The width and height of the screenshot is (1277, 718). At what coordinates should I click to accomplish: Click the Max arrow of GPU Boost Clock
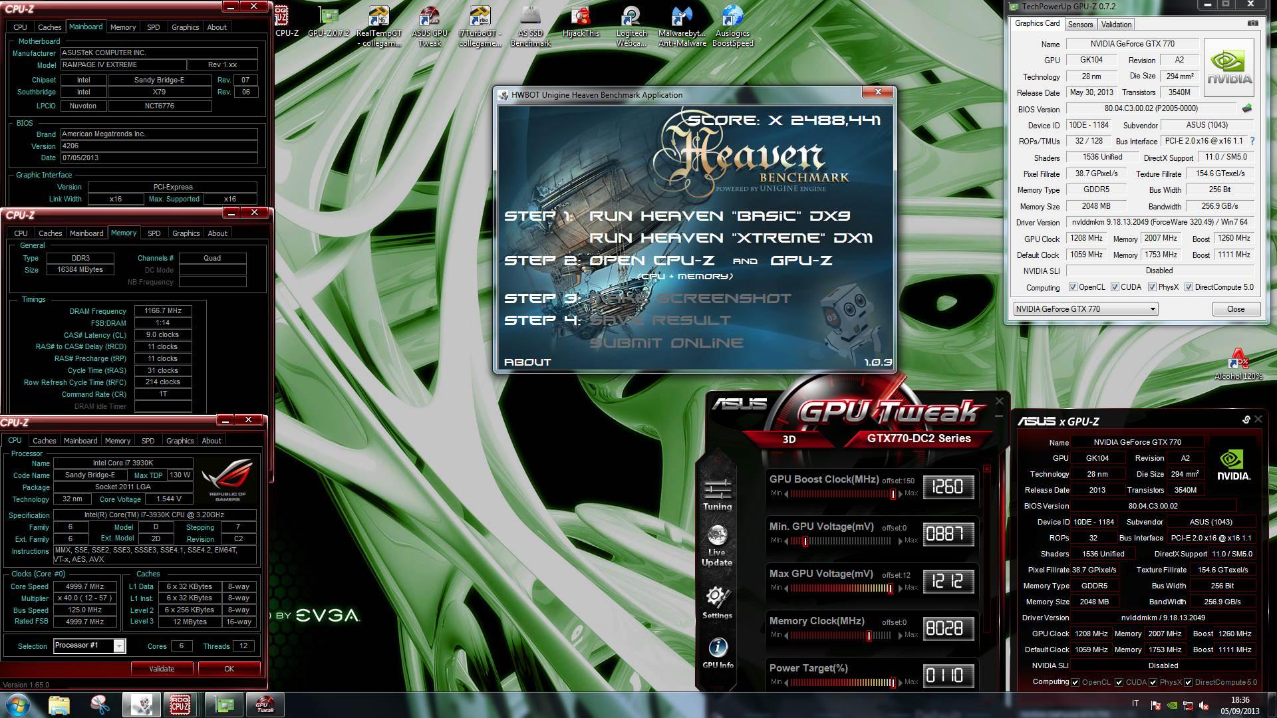pyautogui.click(x=901, y=493)
